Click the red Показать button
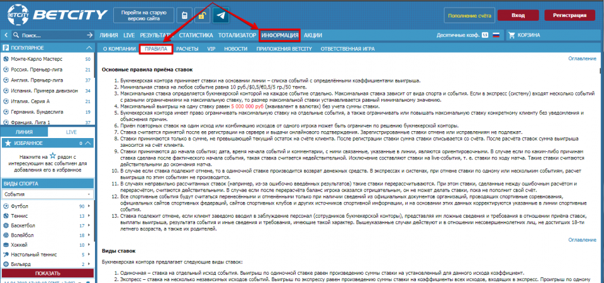Viewport: 604px width, 283px height. (x=47, y=274)
